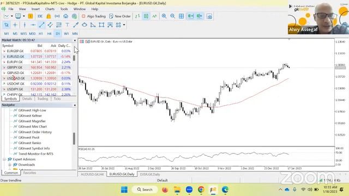This screenshot has height=196, width=349.
Task: Open the signals radio-wave icon
Action: point(57,16)
